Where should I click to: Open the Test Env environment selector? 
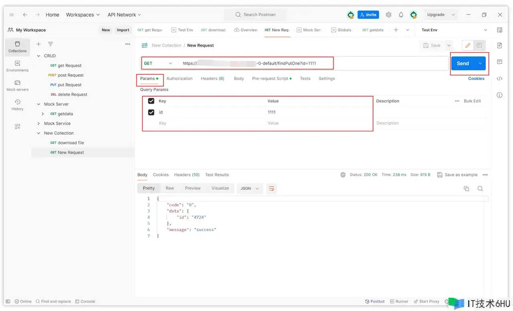[x=454, y=30]
